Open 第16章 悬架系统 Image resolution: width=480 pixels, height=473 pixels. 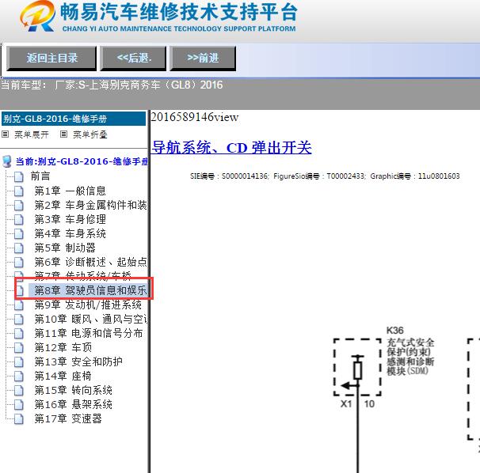(73, 404)
